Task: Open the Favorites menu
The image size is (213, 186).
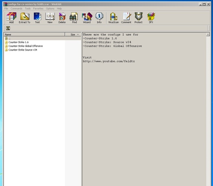Action: [x=38, y=9]
